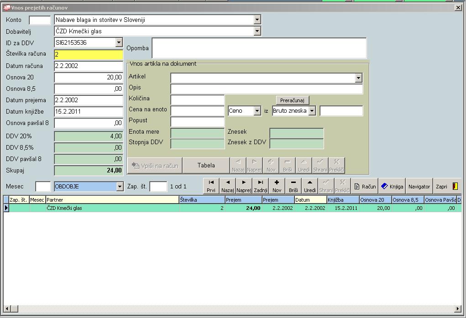Open the Knjiga book view
Viewport: 466px width, 318px height.
point(392,186)
